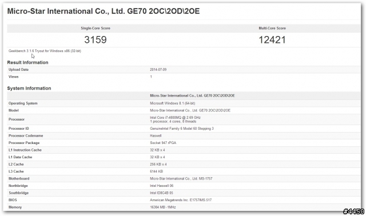Click the Motherboard value MS-1757
This screenshot has width=366, height=216.
(181, 179)
